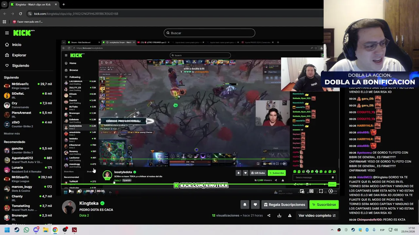Open Chanty recommended channel
Screen dimensions: 419x235
point(28,198)
